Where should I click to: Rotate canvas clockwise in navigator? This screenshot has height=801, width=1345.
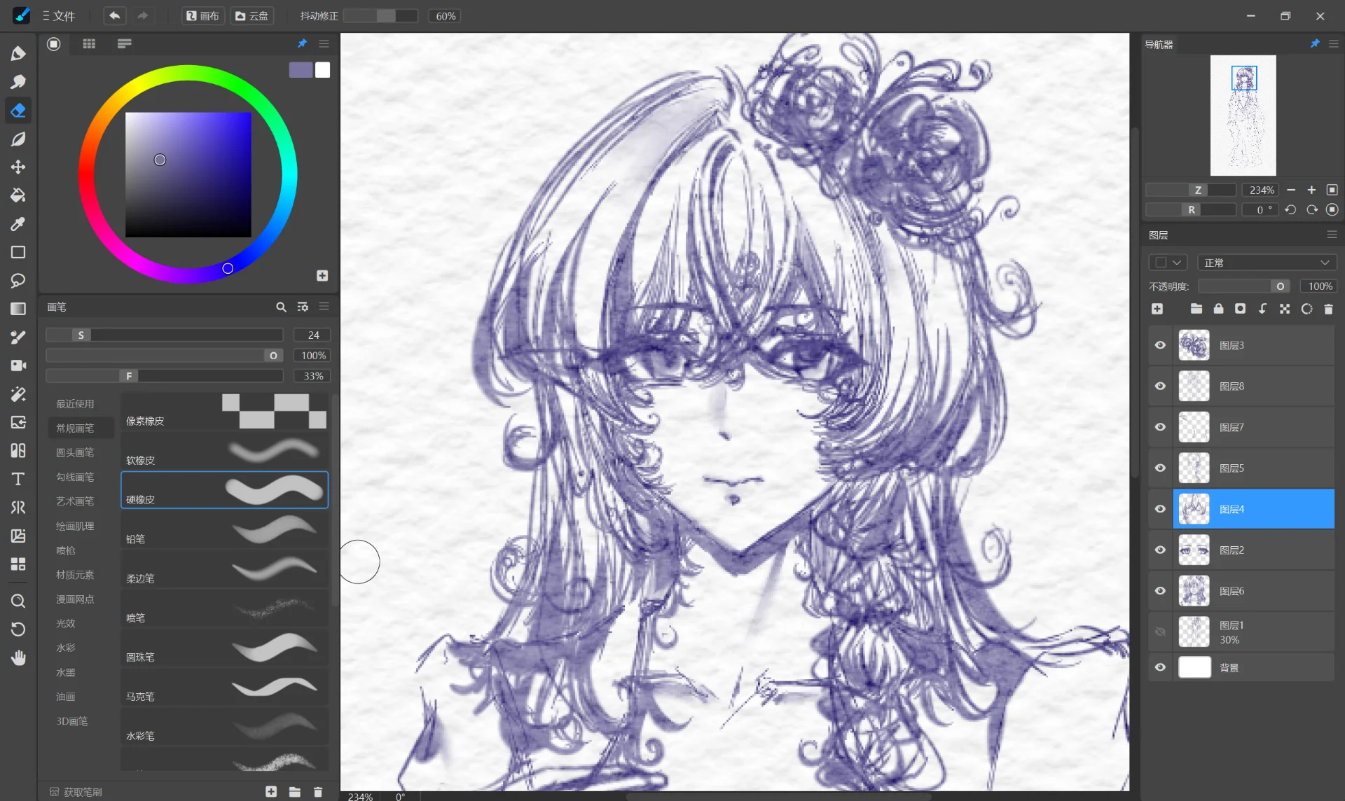click(1311, 209)
